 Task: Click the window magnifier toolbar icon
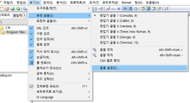[154, 9]
